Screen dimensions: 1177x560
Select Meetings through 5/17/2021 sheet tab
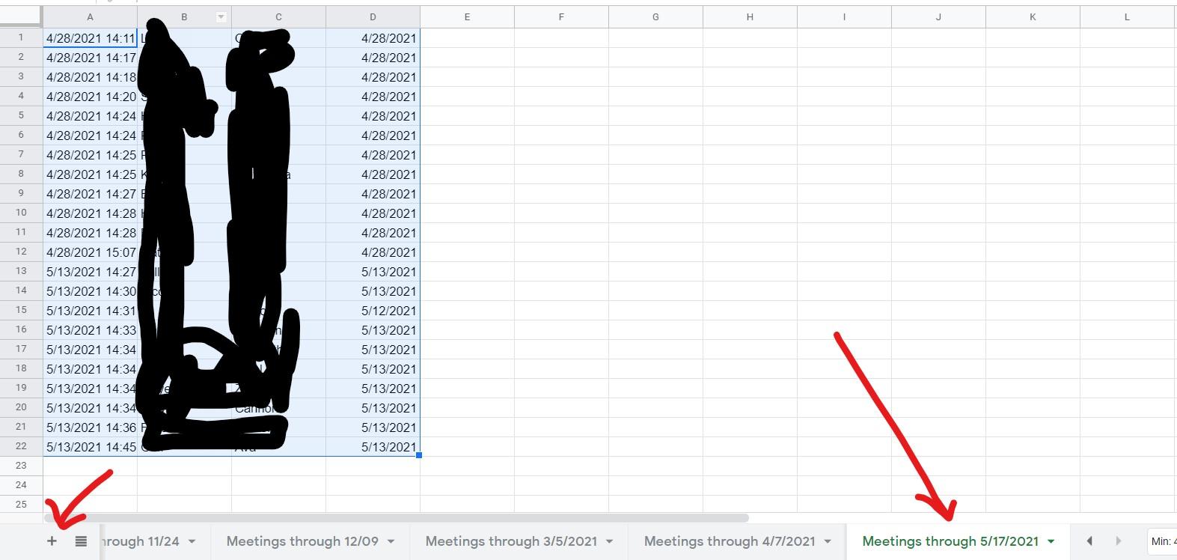click(x=950, y=541)
